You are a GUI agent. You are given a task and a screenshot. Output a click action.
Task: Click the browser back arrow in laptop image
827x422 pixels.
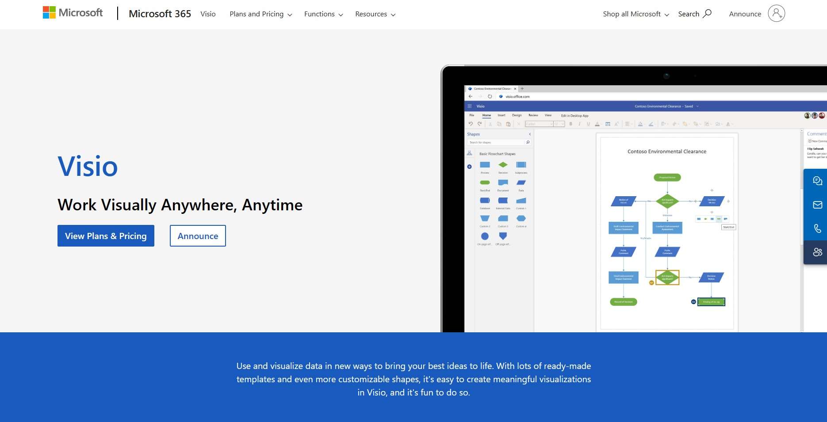click(471, 96)
